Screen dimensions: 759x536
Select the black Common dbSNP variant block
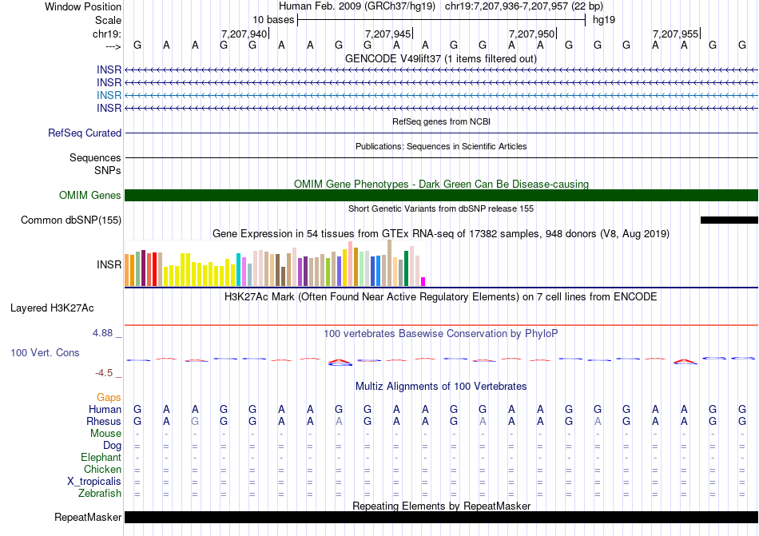click(x=729, y=220)
